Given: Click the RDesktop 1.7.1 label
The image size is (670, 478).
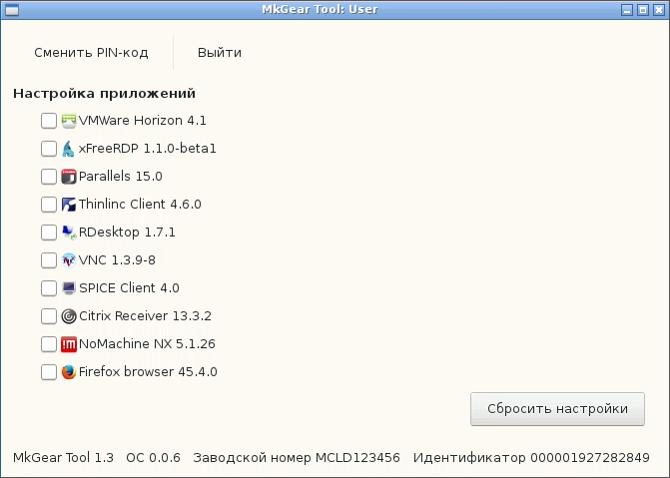Looking at the screenshot, I should pyautogui.click(x=127, y=233).
